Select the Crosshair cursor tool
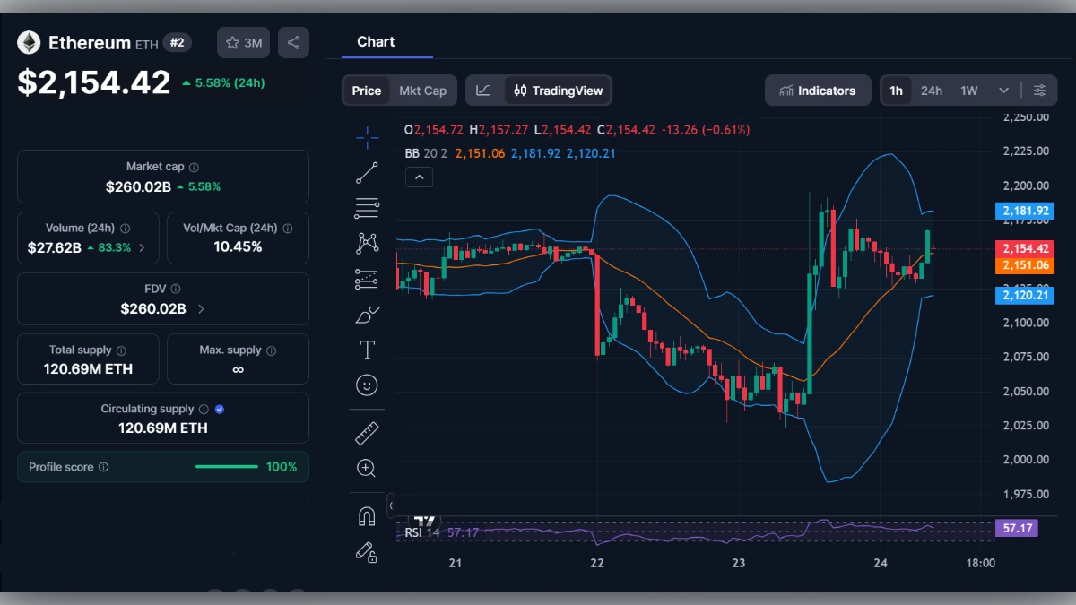1076x605 pixels. (367, 137)
